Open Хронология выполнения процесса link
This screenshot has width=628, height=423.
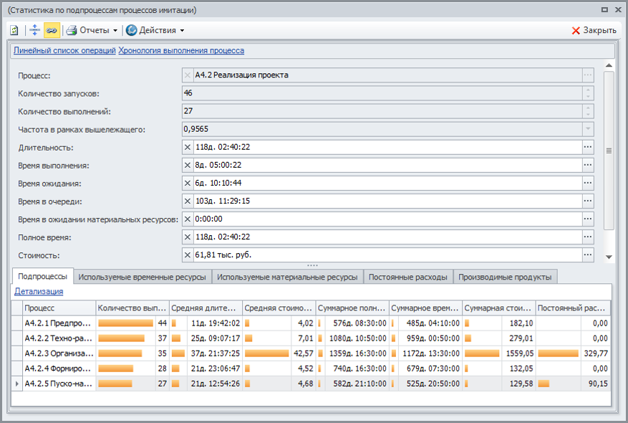coord(181,50)
